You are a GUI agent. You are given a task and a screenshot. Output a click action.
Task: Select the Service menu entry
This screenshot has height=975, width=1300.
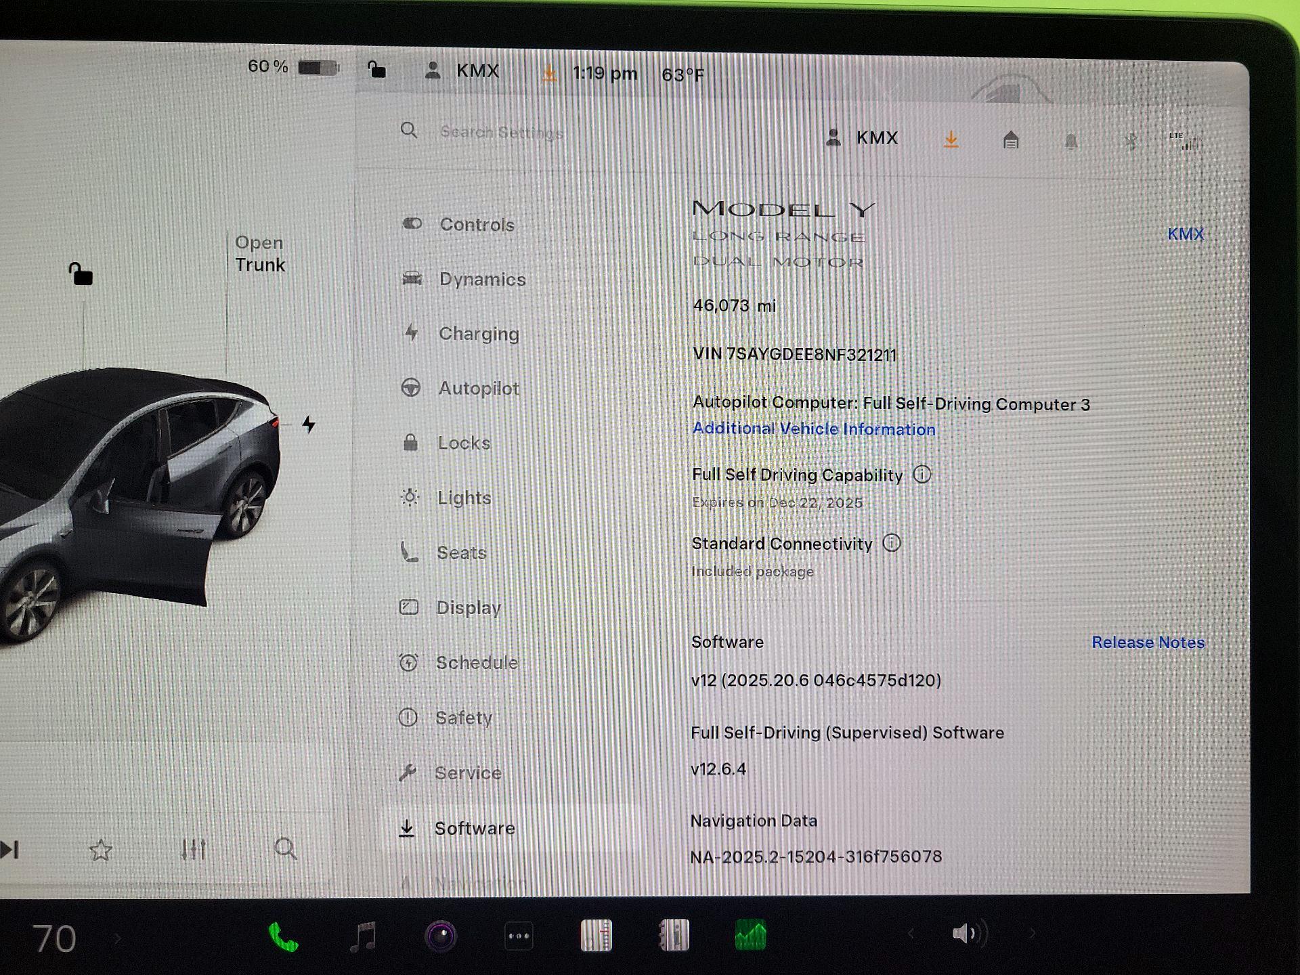coord(469,772)
